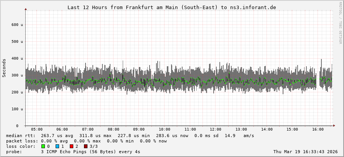Click the 300 u y-axis tick label
The width and height of the screenshot is (344, 157).
pos(17,75)
